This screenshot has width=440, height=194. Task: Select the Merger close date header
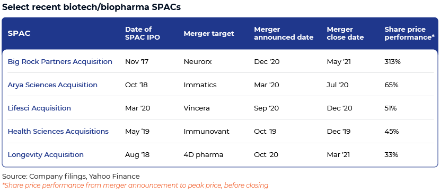[x=345, y=33]
